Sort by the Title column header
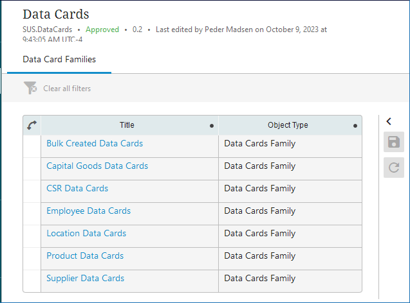The width and height of the screenshot is (410, 303). point(127,125)
